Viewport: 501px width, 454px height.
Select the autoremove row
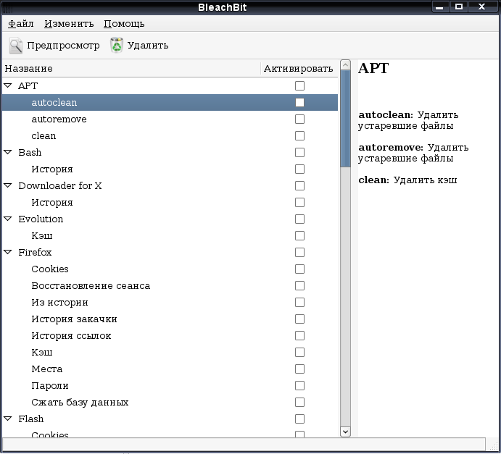click(170, 119)
